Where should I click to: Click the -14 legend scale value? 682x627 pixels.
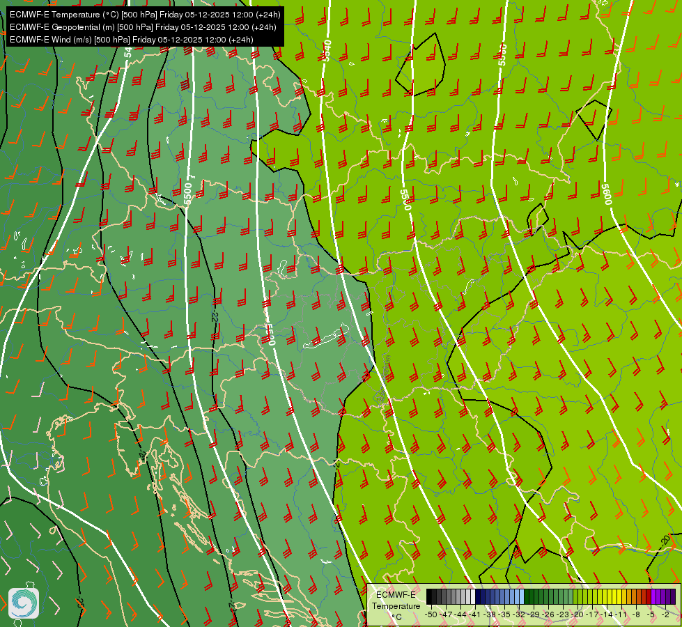tap(607, 614)
